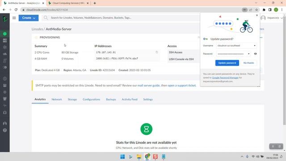
Task: Switch to the Analytics tab
Action: point(40,99)
